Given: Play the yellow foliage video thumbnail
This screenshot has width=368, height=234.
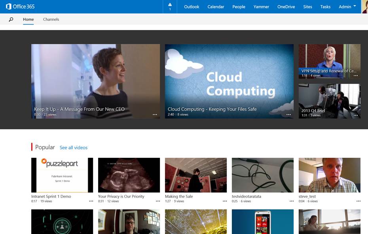Looking at the screenshot, I should tap(196, 222).
